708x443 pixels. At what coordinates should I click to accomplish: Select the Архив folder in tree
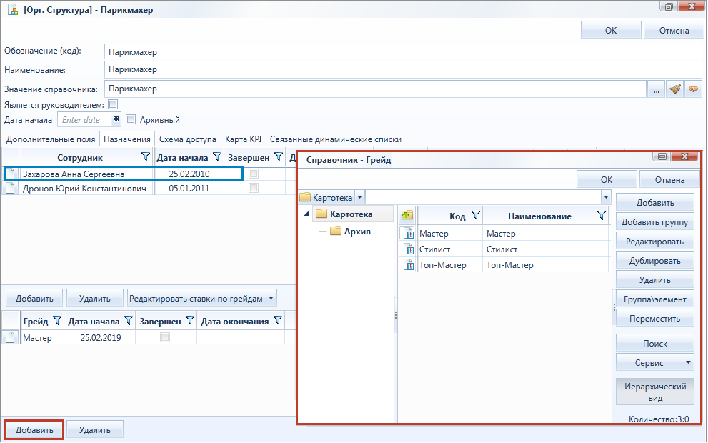[357, 232]
